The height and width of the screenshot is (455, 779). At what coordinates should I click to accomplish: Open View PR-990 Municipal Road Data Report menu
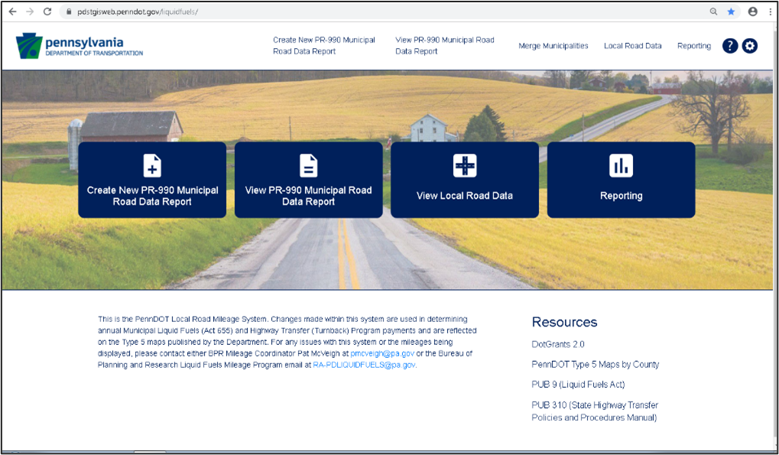pos(445,45)
